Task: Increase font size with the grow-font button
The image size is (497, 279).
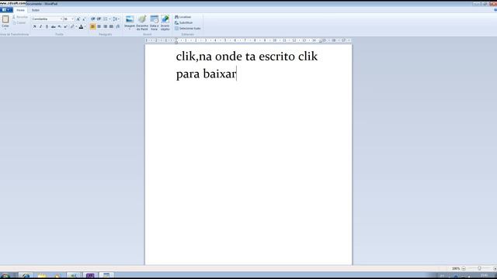Action: click(78, 19)
